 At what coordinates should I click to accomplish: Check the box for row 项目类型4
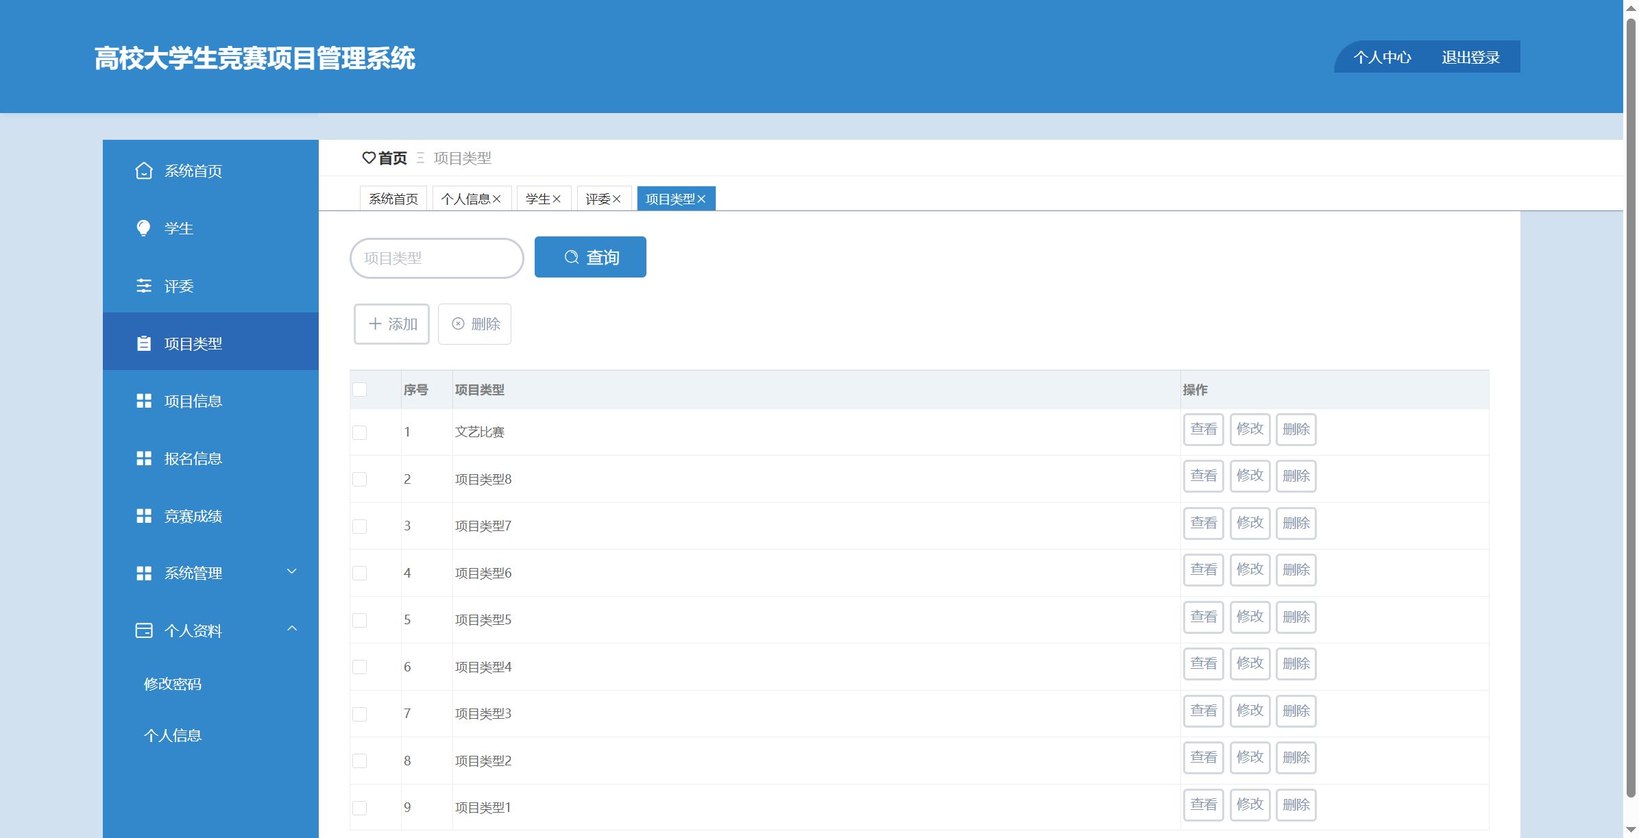click(x=359, y=667)
